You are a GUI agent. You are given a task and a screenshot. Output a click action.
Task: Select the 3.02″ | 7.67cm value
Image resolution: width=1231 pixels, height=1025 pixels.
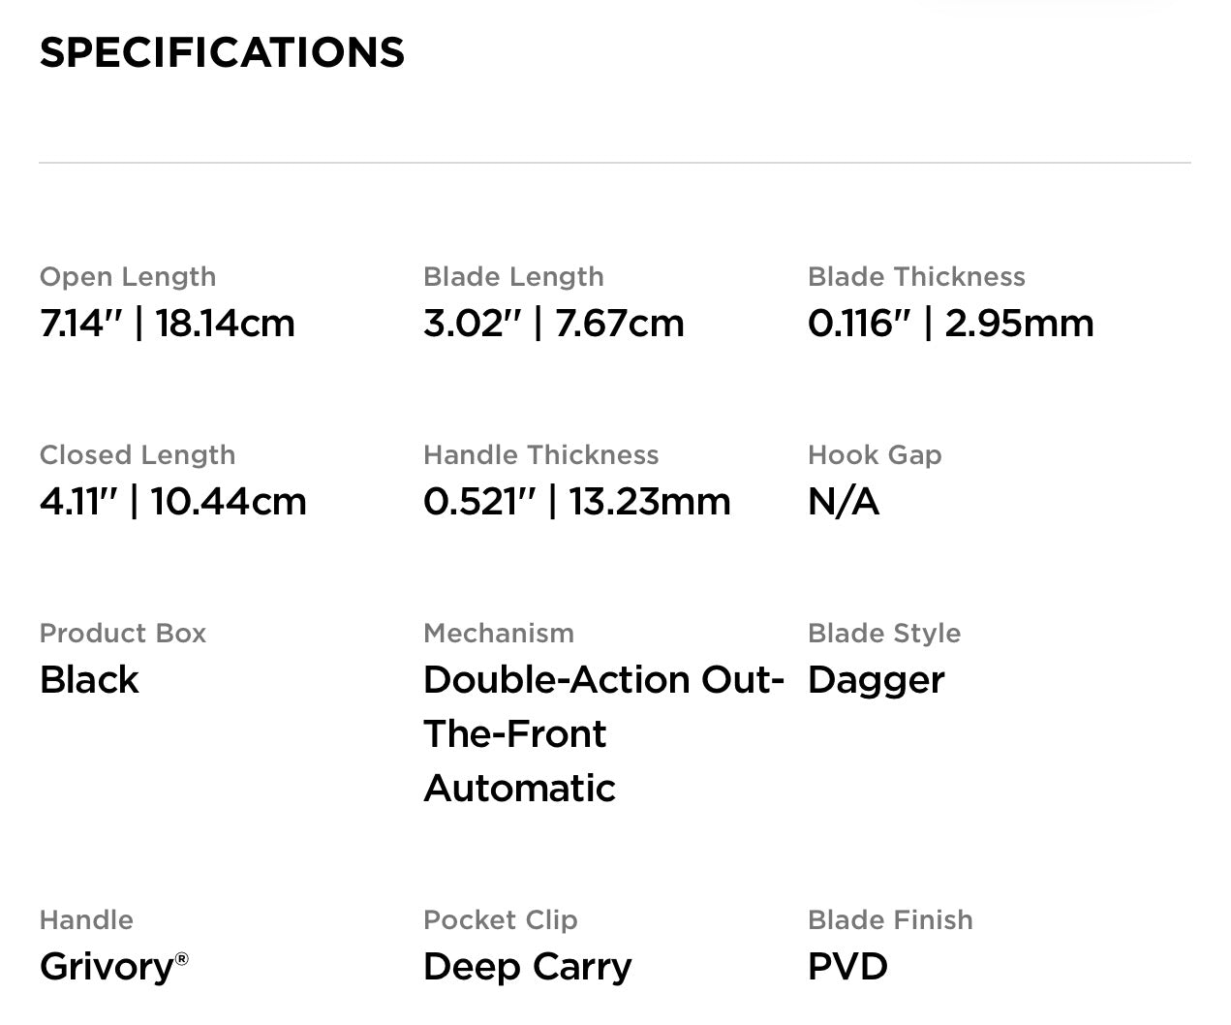(554, 323)
